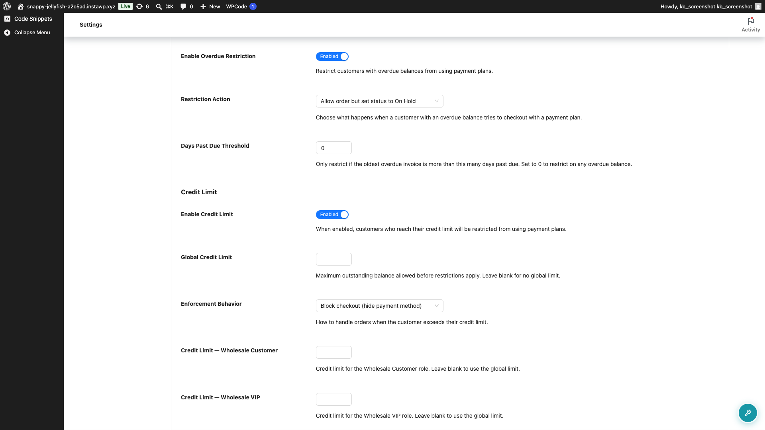Click the Enable Overdue Restriction label
This screenshot has width=765, height=430.
(x=218, y=56)
